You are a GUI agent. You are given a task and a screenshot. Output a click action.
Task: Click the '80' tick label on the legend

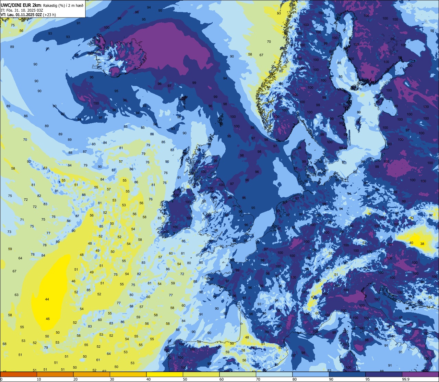click(x=295, y=379)
